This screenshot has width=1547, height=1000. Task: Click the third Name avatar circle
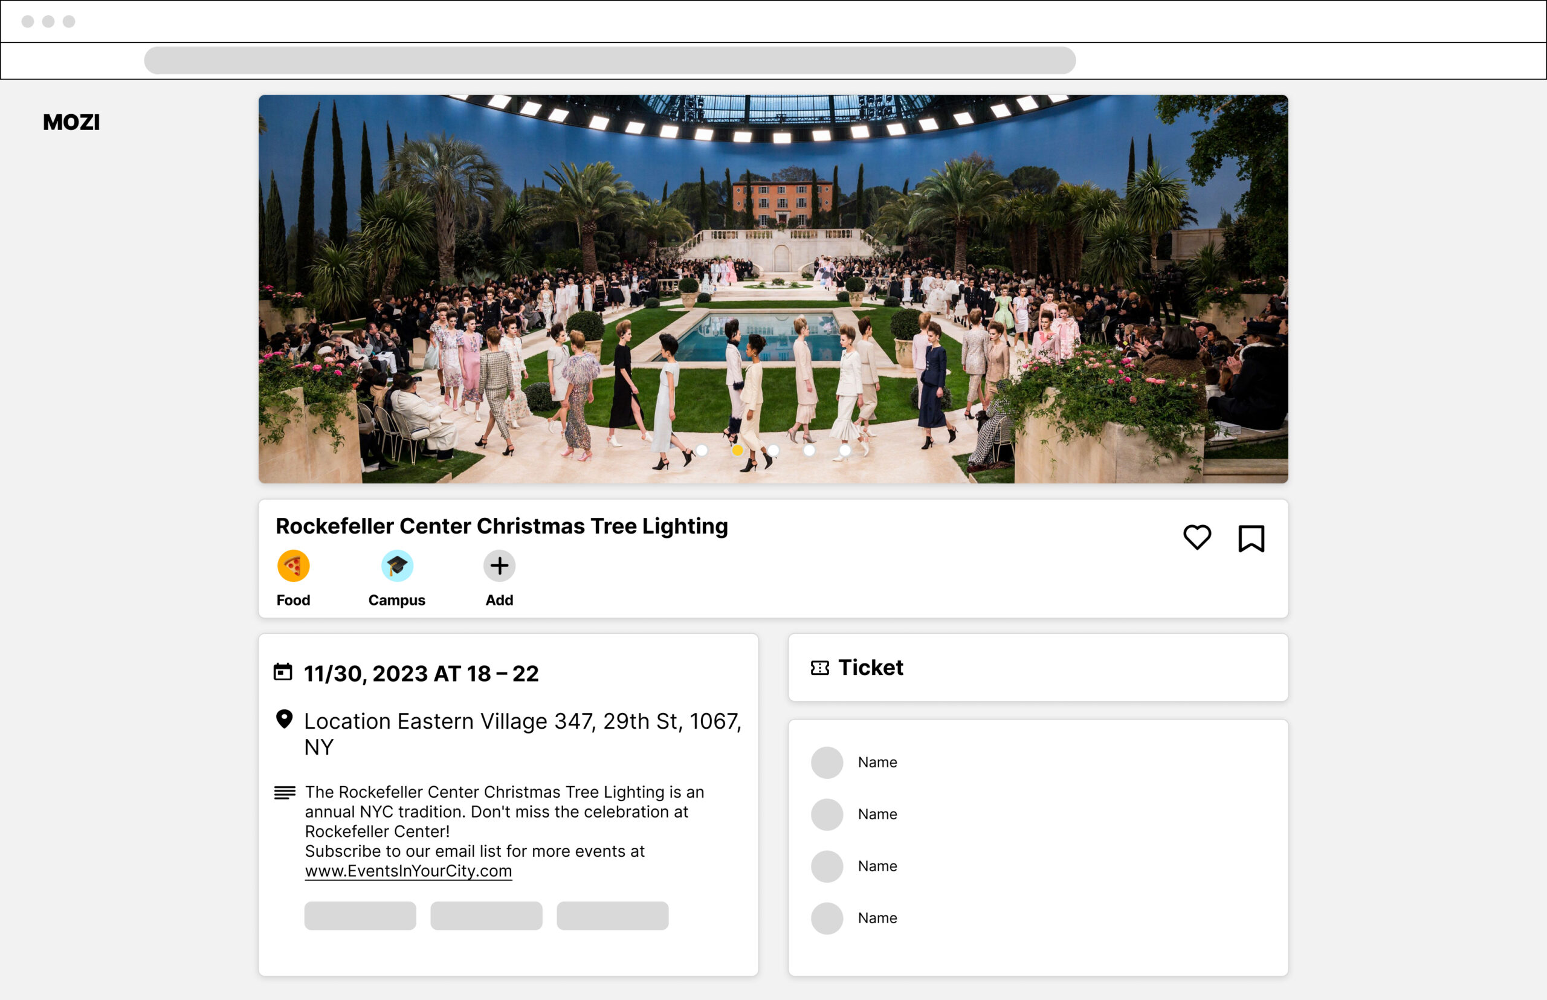click(x=827, y=866)
